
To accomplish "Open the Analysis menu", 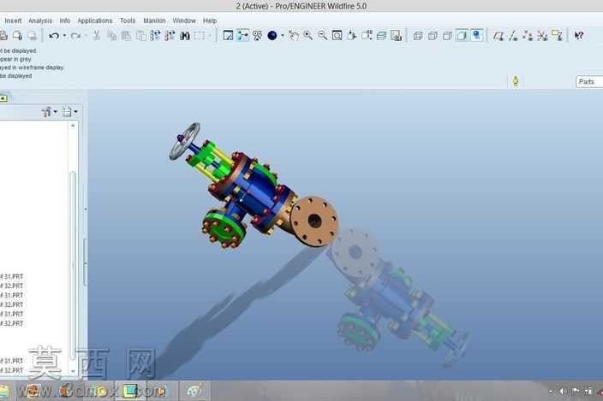I will [40, 21].
